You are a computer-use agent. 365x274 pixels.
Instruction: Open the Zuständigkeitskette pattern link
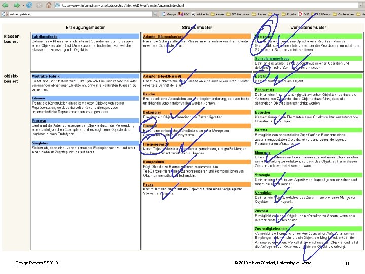pos(271,229)
